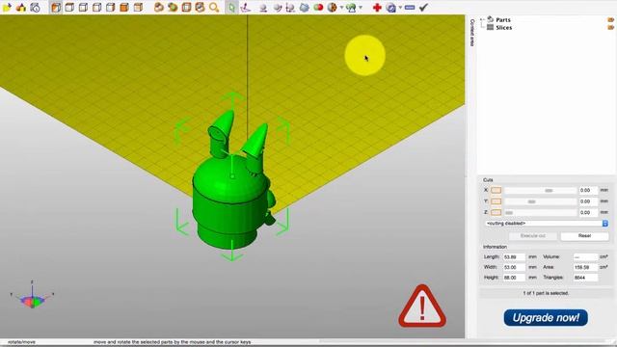Click the Width value field
The height and width of the screenshot is (347, 617).
coord(514,267)
